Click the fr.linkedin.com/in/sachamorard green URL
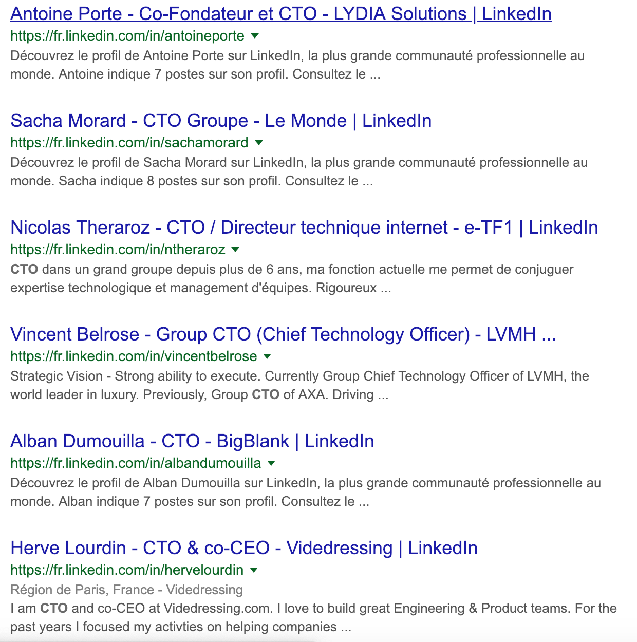Screen dimensions: 637x642 pos(129,143)
